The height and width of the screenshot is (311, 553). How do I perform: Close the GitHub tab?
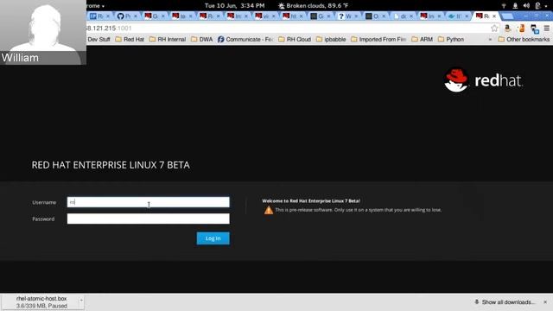(x=136, y=16)
